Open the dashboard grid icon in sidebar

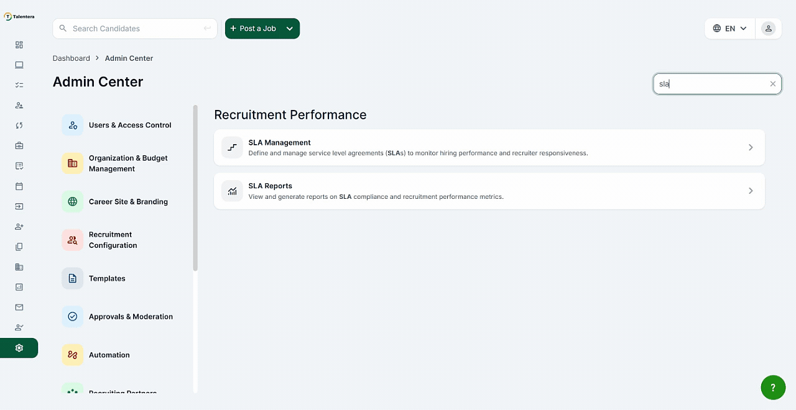pyautogui.click(x=19, y=45)
